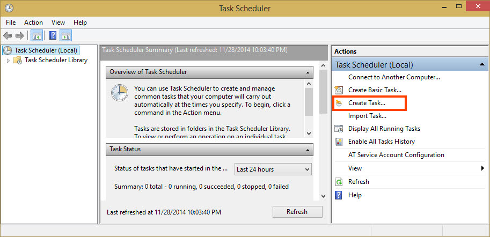Screen dimensions: 490x237
Task: Click the Task Scheduler title bar clock icon
Action: click(x=9, y=7)
